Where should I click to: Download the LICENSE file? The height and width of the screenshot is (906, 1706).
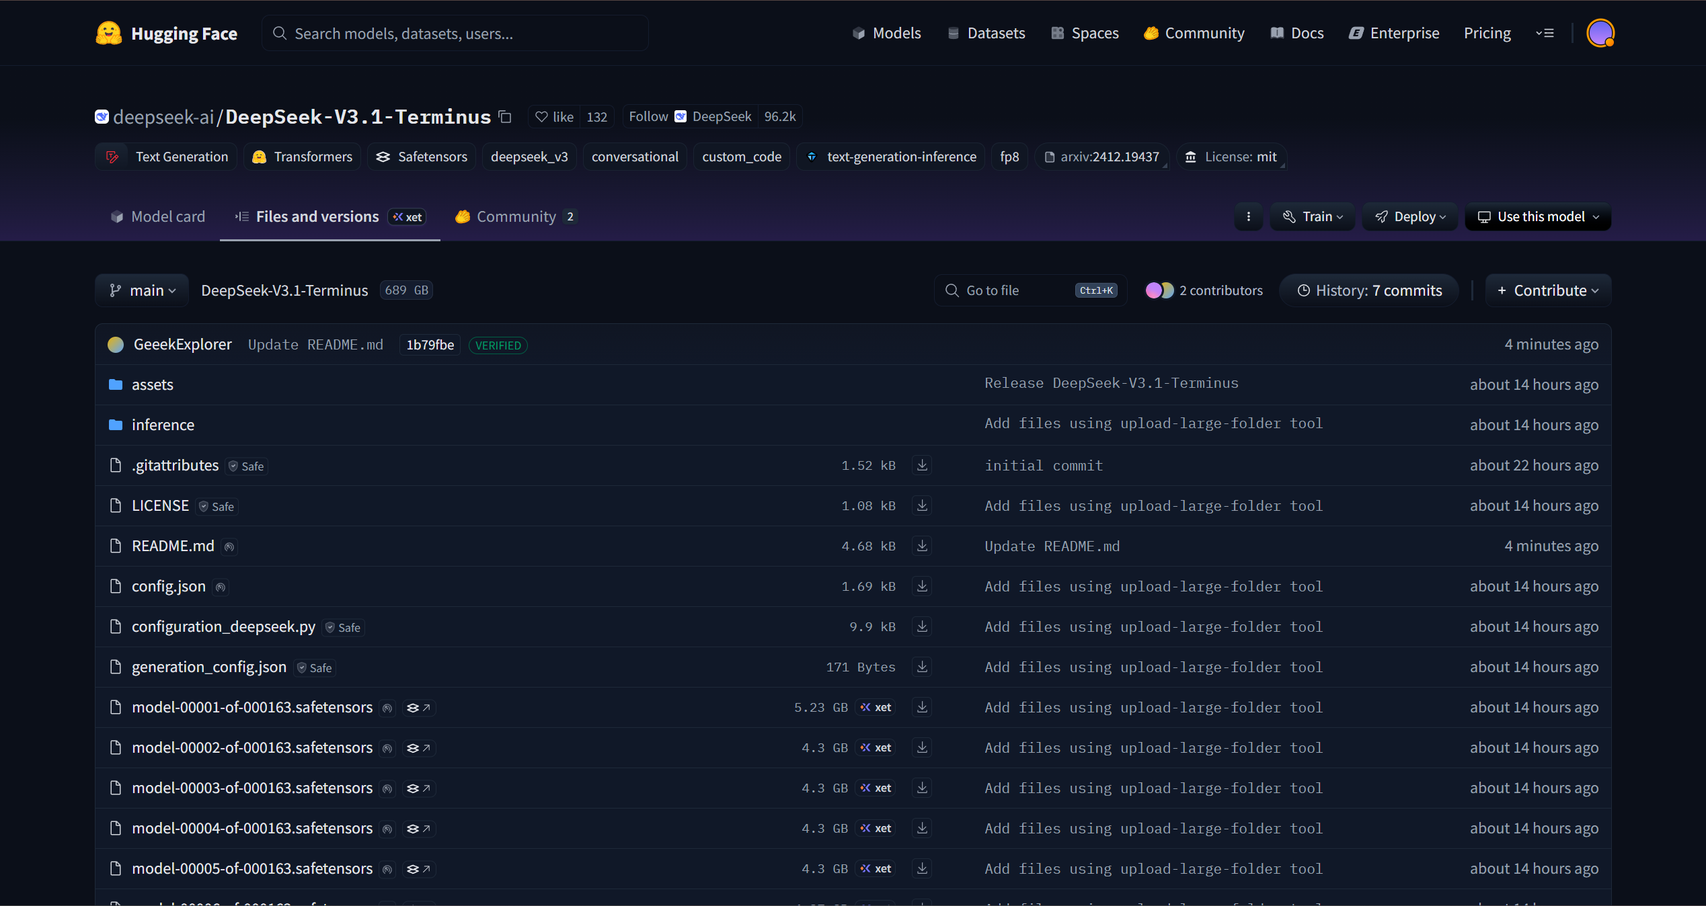point(923,505)
